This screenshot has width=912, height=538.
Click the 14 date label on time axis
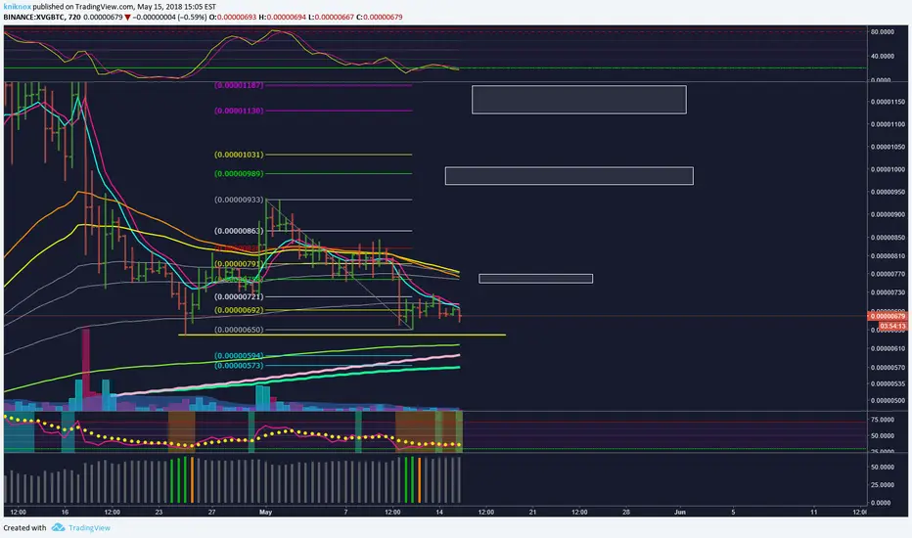pos(439,512)
